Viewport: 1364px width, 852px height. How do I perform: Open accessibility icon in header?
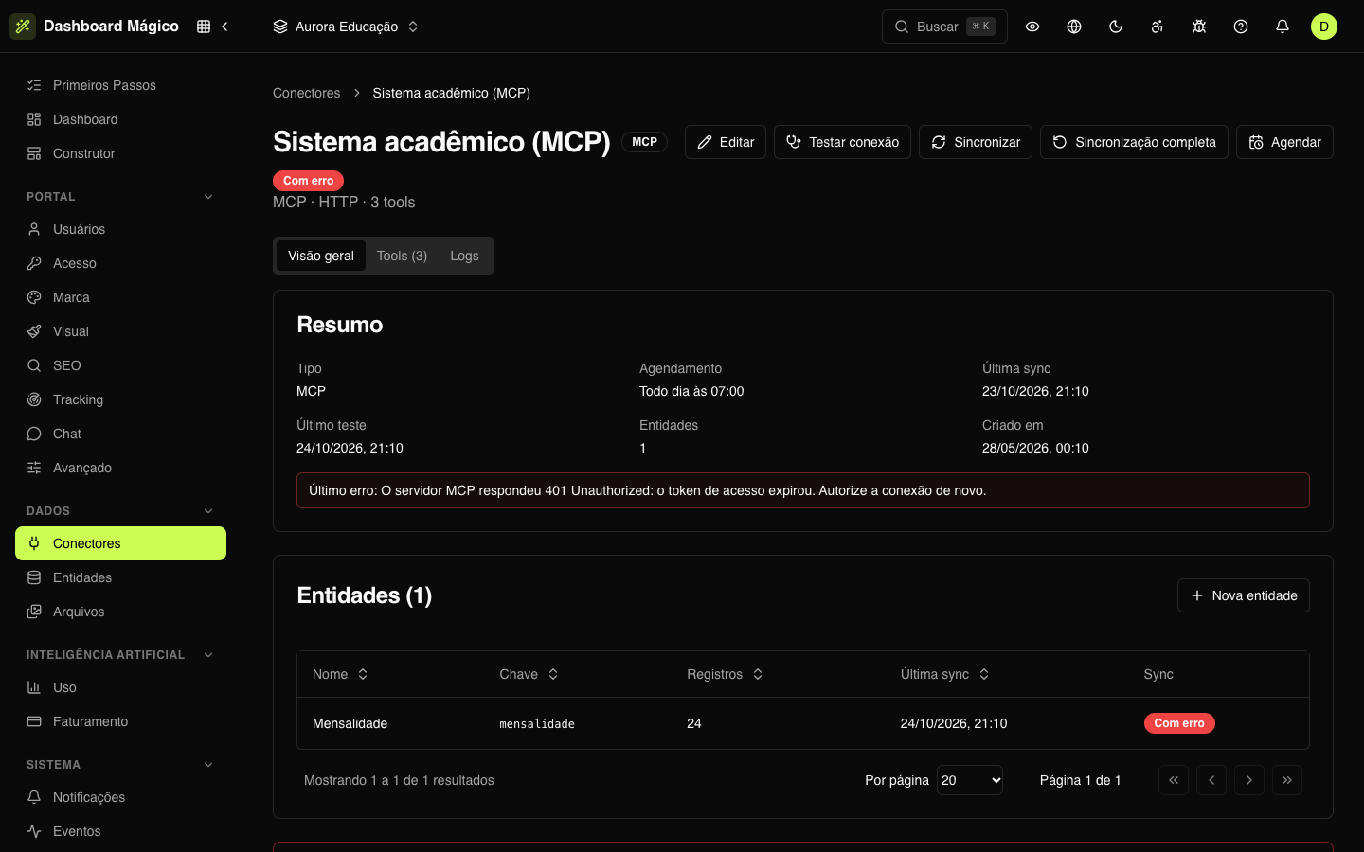click(1158, 27)
